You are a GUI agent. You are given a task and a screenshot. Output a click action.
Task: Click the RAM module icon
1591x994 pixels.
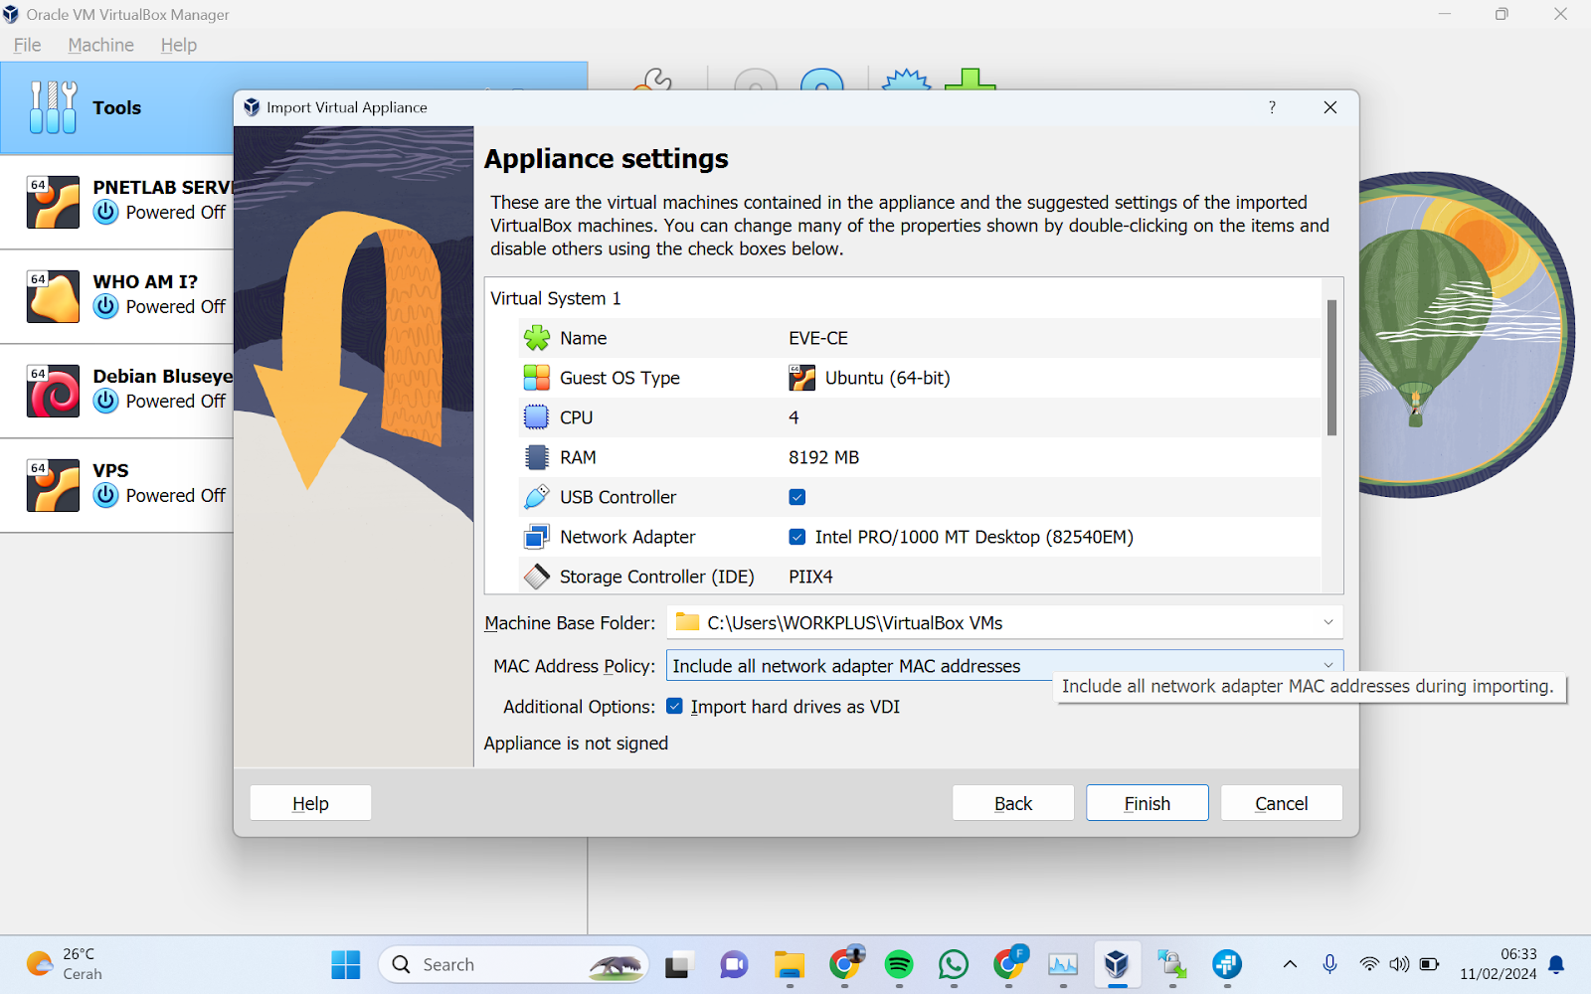537,457
